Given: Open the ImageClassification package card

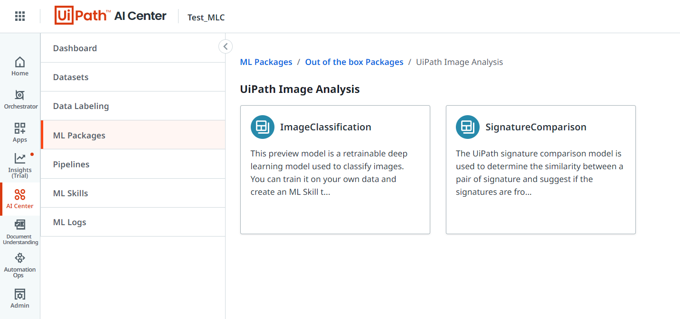Looking at the screenshot, I should click(335, 169).
